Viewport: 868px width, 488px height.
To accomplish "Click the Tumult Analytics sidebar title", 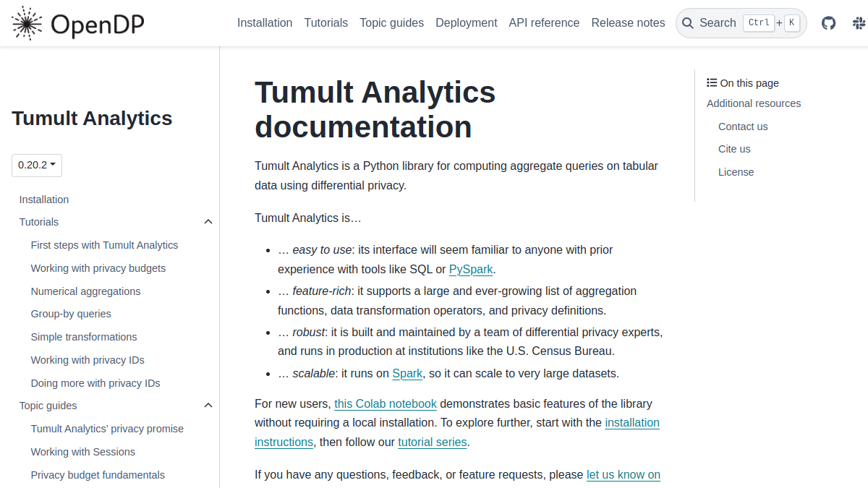I will 92,119.
